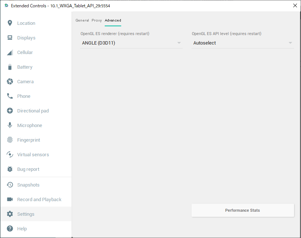Expand the Autoselect dropdown arrow
Image resolution: width=301 pixels, height=238 pixels.
pos(290,43)
